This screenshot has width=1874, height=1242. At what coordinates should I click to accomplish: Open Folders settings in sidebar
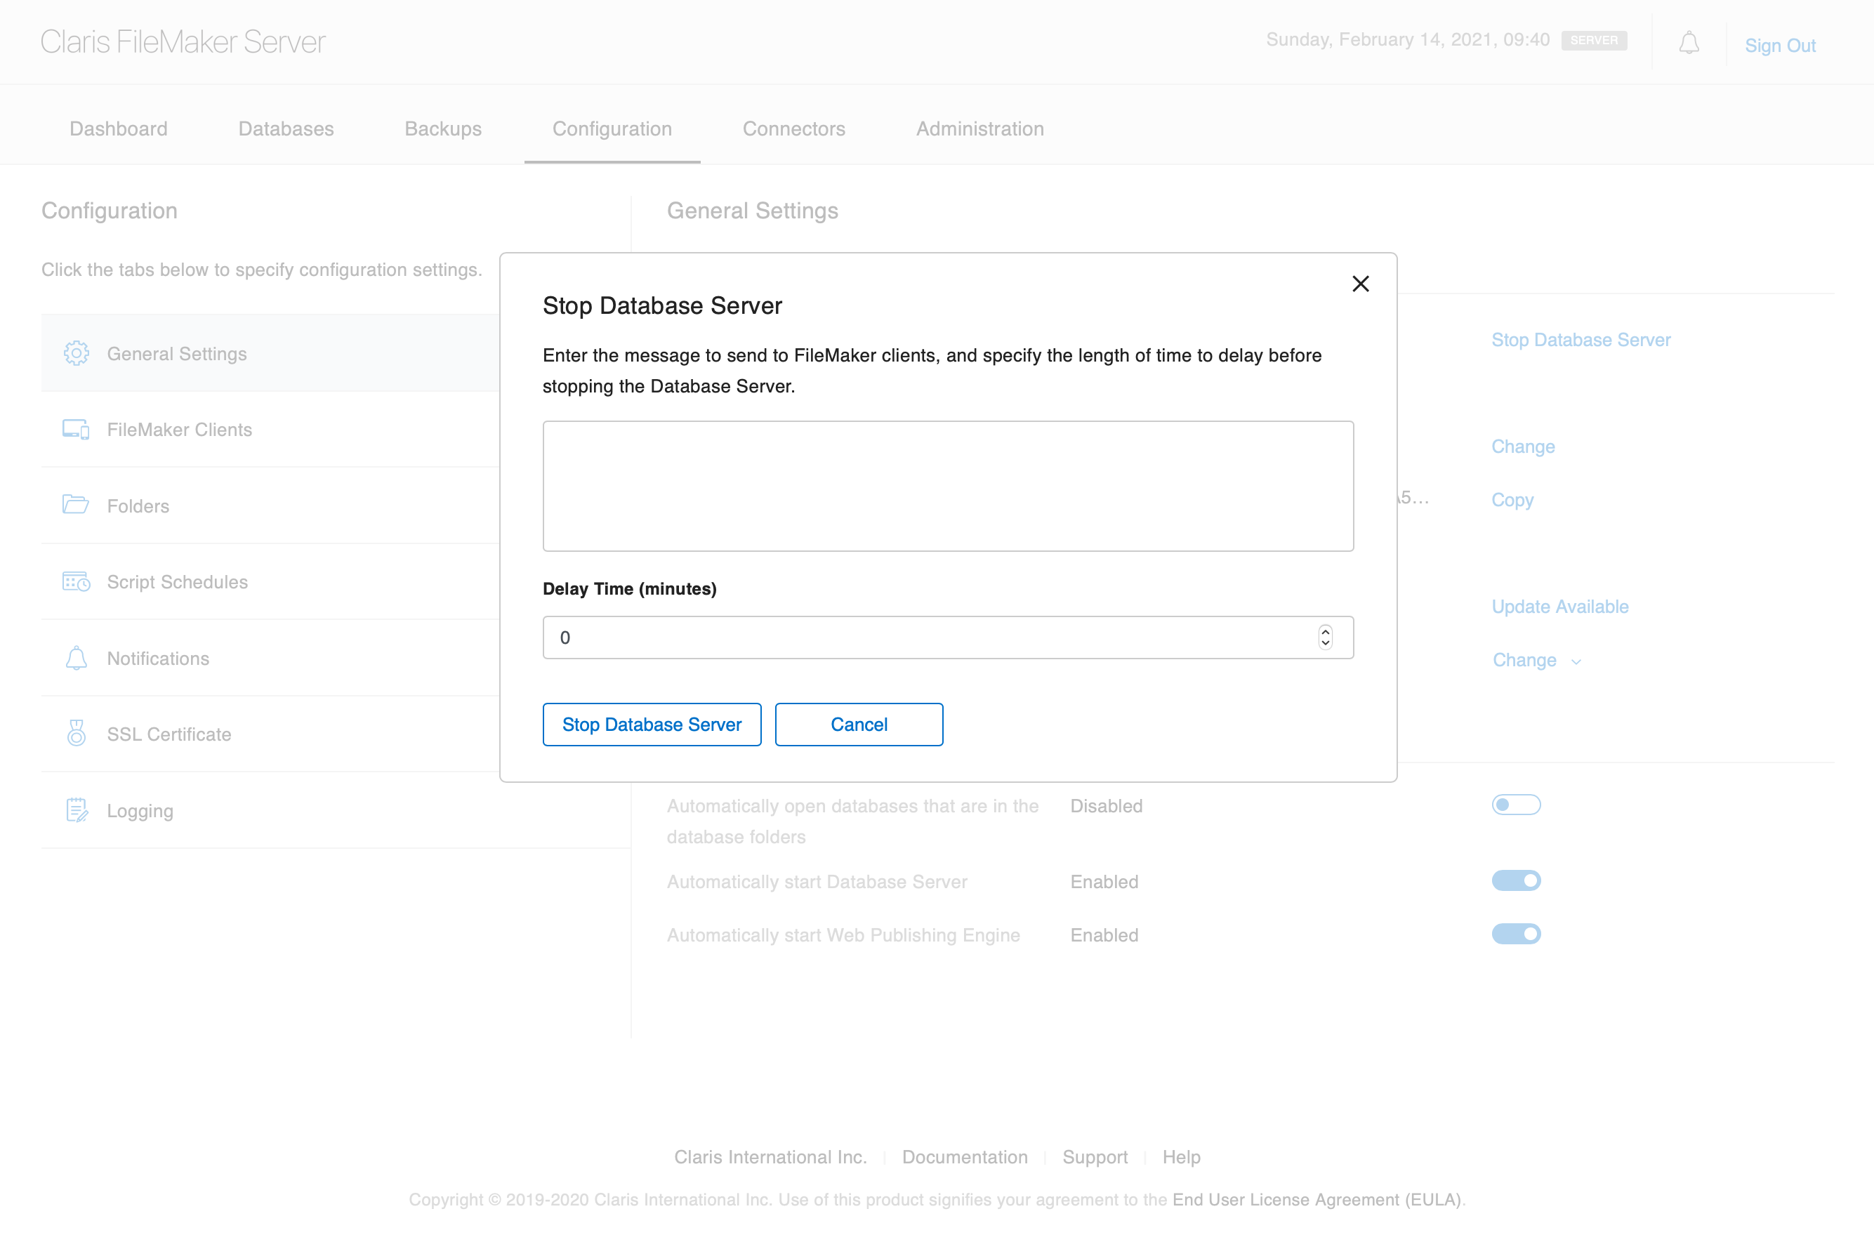coord(270,506)
